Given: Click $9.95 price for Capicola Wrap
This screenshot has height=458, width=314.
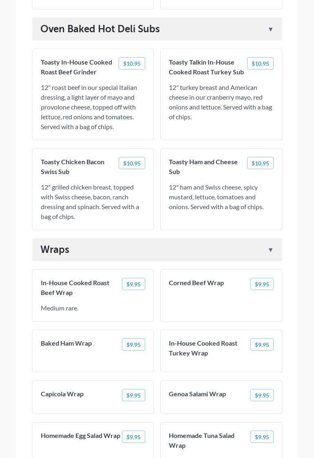Looking at the screenshot, I should [133, 395].
